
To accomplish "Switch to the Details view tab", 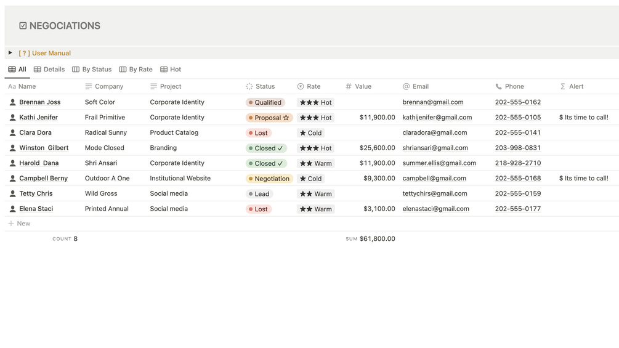I will (49, 70).
